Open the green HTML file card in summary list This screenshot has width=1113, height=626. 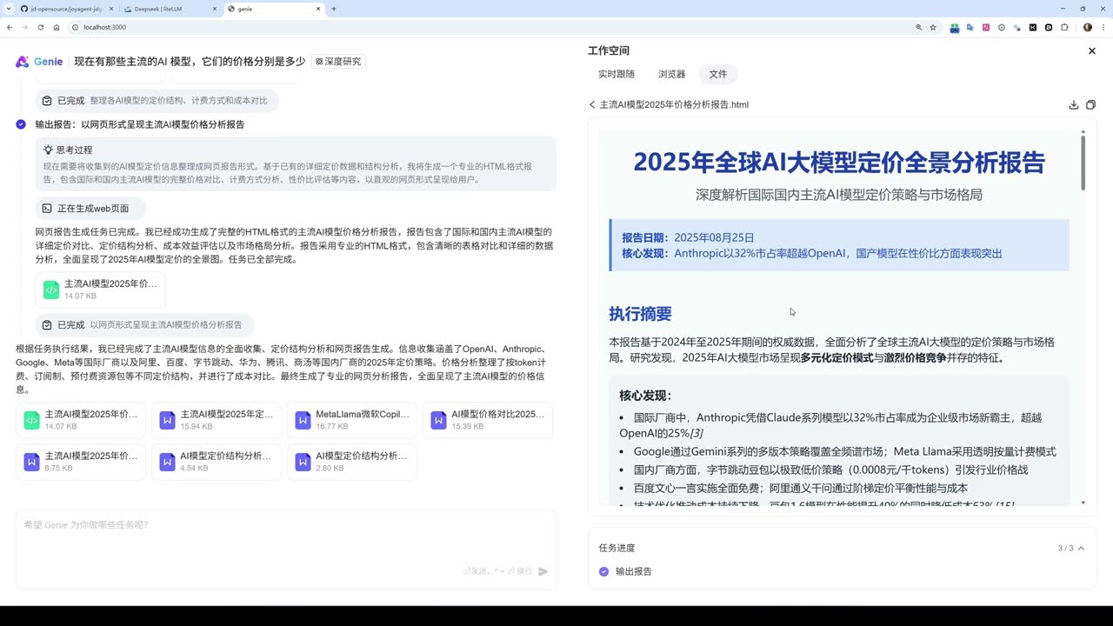tap(81, 420)
